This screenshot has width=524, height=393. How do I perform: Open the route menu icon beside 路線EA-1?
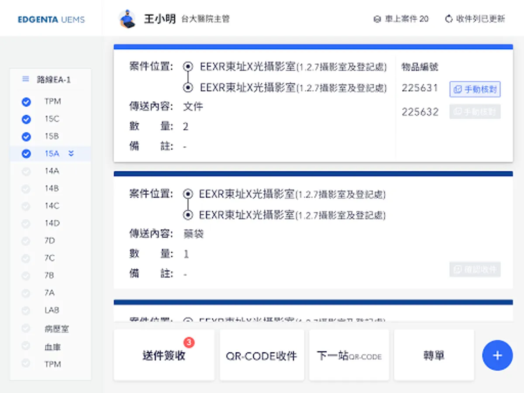(x=26, y=79)
